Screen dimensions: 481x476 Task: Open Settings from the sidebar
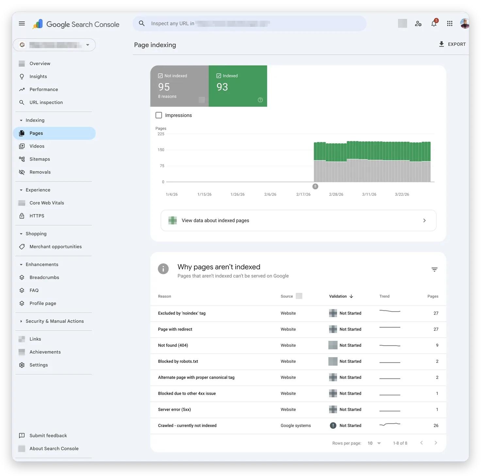tap(54, 365)
